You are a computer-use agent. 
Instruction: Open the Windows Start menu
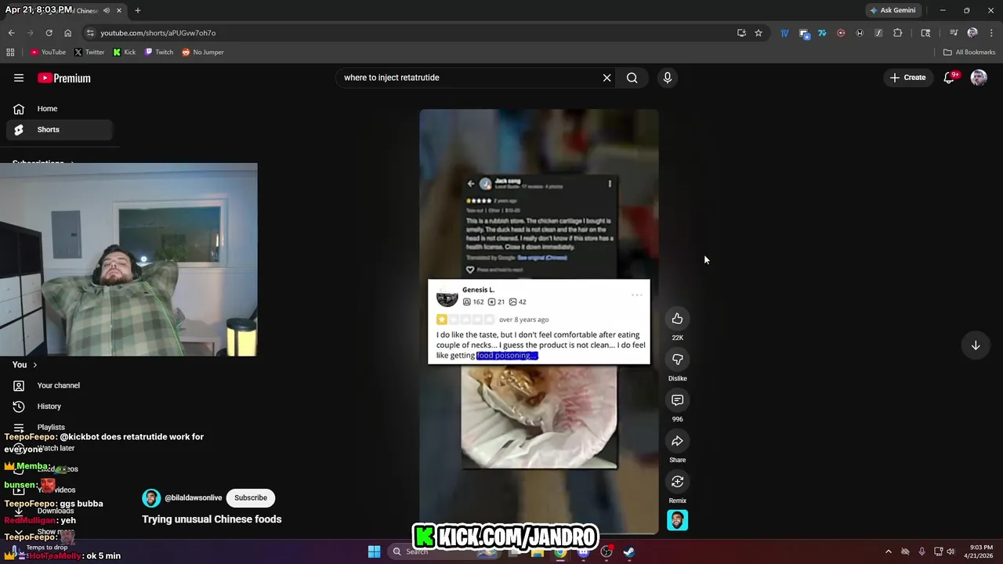point(374,551)
